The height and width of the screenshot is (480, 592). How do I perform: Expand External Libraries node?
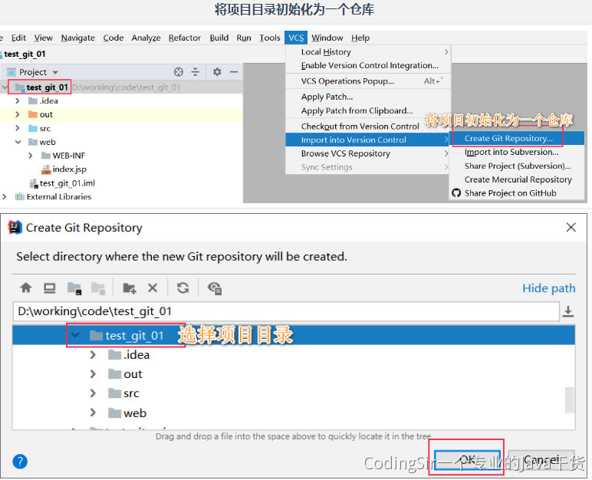tap(5, 197)
